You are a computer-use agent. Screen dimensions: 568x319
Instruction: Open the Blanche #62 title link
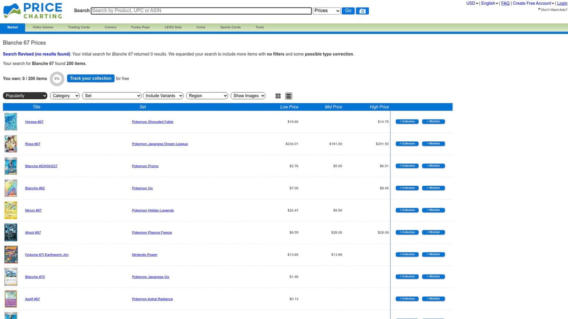[x=35, y=188]
